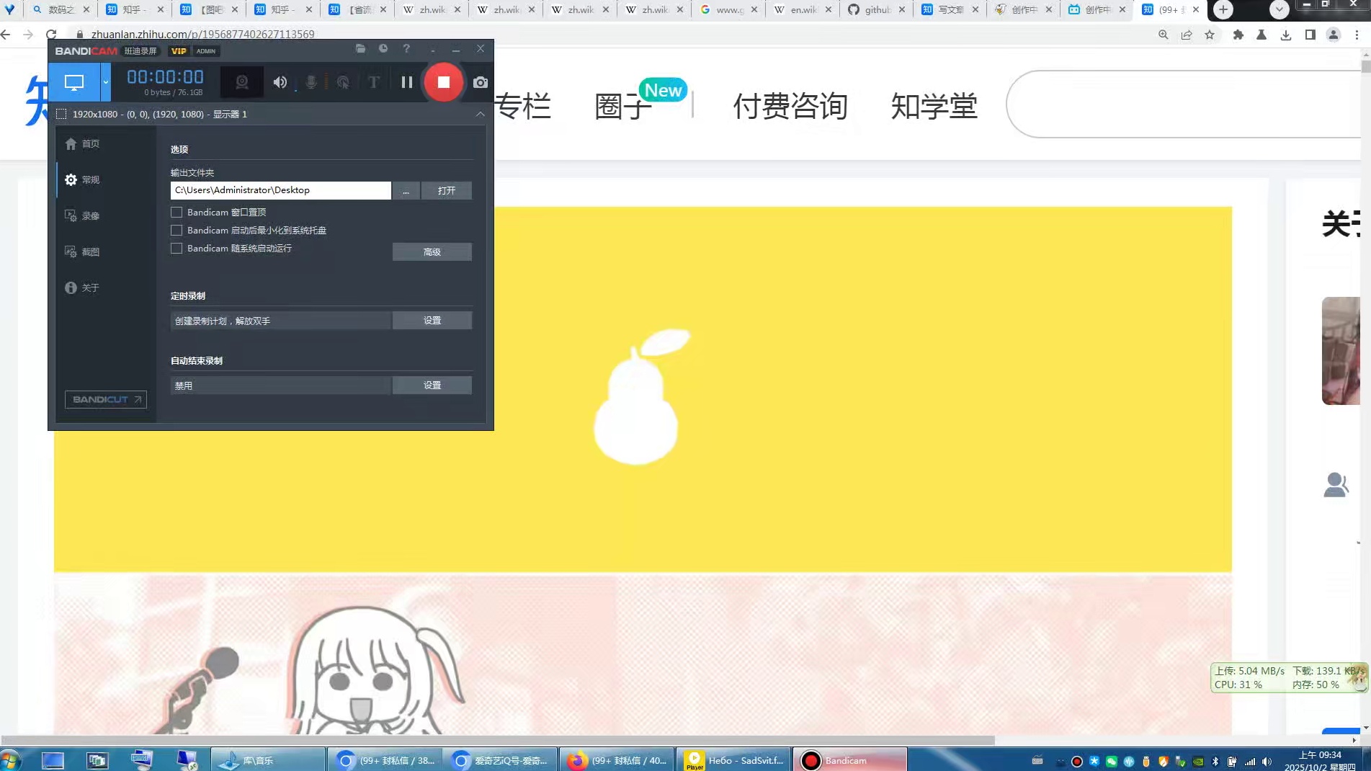This screenshot has width=1371, height=771.
Task: Click the 打开 button to open output folder
Action: tap(447, 190)
